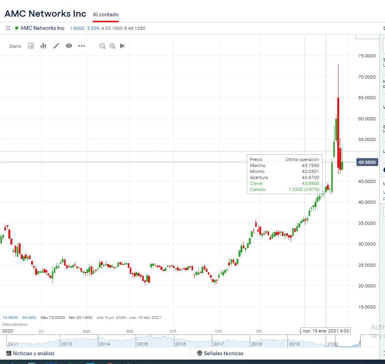The image size is (385, 364).
Task: Zoom in with the plus magnifier
Action: pyautogui.click(x=112, y=46)
